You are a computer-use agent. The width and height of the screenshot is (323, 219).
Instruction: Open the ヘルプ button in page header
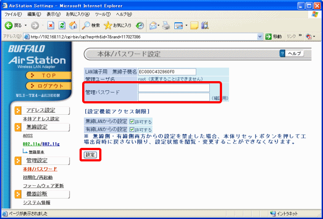click(x=294, y=54)
